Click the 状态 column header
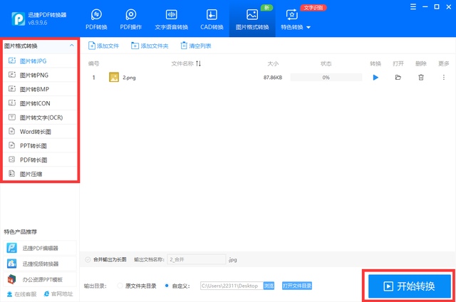The image size is (456, 302). (326, 63)
